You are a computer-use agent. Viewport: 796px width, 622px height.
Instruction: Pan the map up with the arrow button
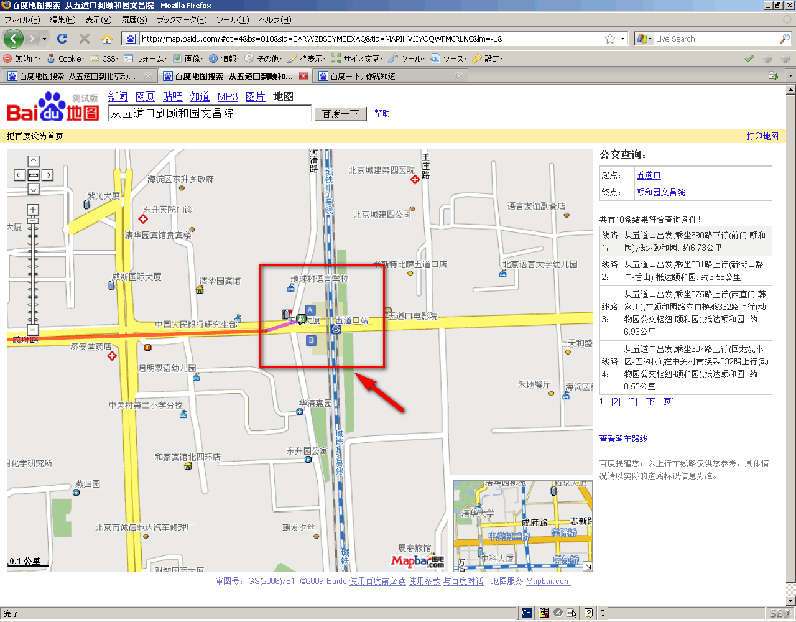[34, 161]
